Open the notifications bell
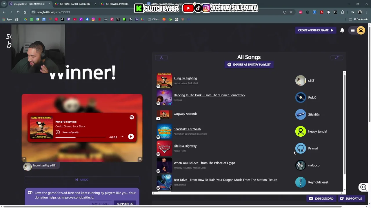Viewport: 371px width, 208px height. tap(342, 30)
